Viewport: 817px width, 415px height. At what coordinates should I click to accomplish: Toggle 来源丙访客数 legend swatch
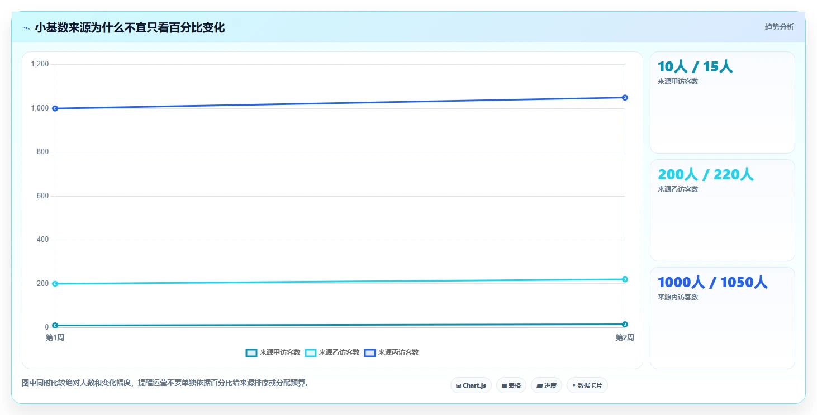pos(370,353)
